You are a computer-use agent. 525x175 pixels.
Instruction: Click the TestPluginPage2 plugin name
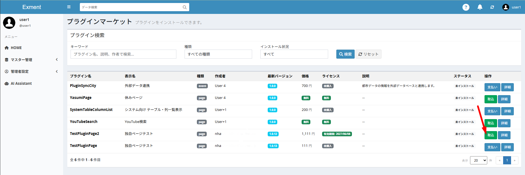click(x=84, y=134)
